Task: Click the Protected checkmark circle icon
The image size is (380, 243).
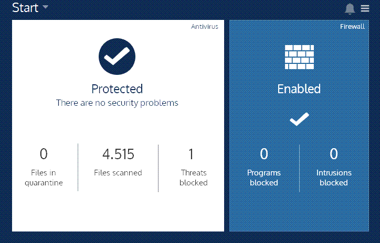Action: pos(117,57)
